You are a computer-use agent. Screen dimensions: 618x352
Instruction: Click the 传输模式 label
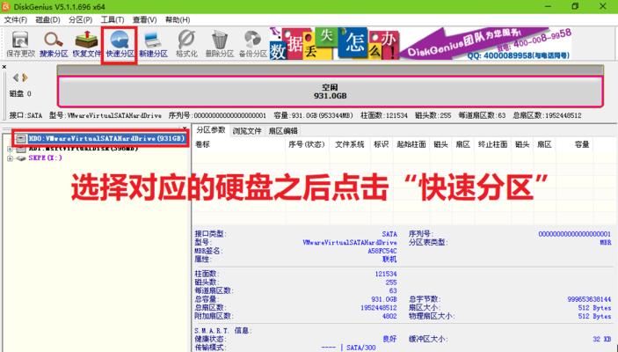[x=210, y=348]
